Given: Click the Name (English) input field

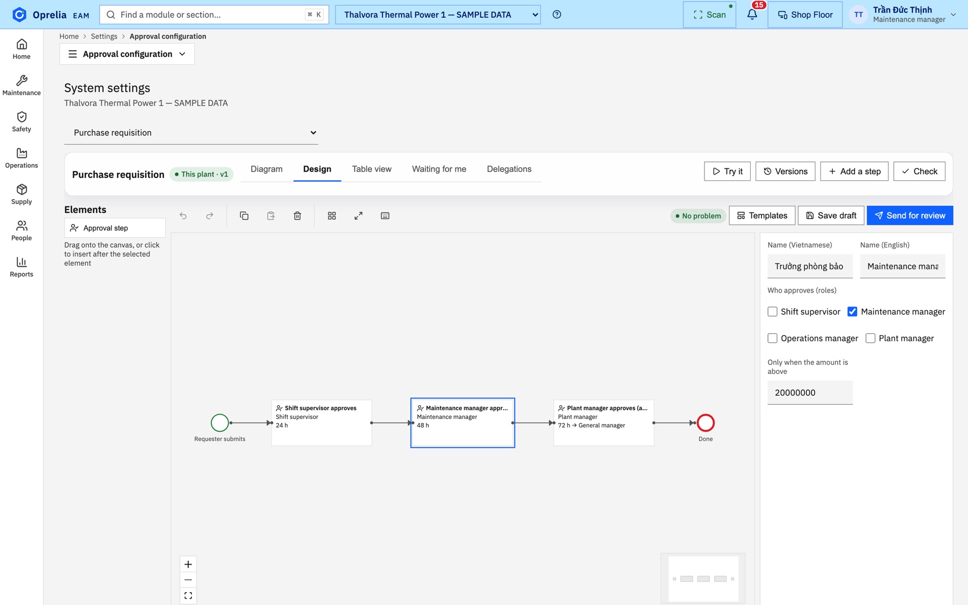Looking at the screenshot, I should coord(903,266).
